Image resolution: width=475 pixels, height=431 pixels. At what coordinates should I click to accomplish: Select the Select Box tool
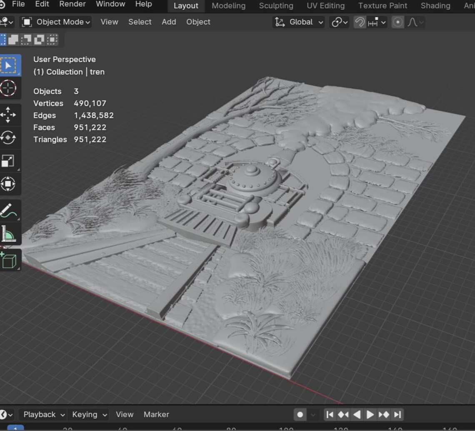coord(9,65)
